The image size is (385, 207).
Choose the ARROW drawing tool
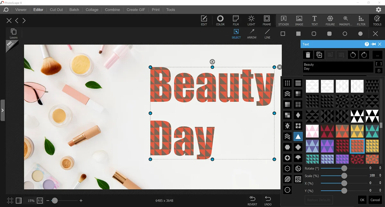coord(252,34)
